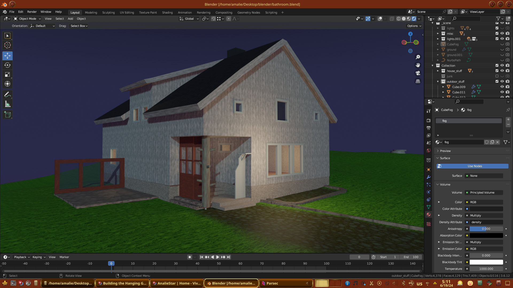Switch to Parsec in the taskbar
513x288 pixels.
point(272,283)
